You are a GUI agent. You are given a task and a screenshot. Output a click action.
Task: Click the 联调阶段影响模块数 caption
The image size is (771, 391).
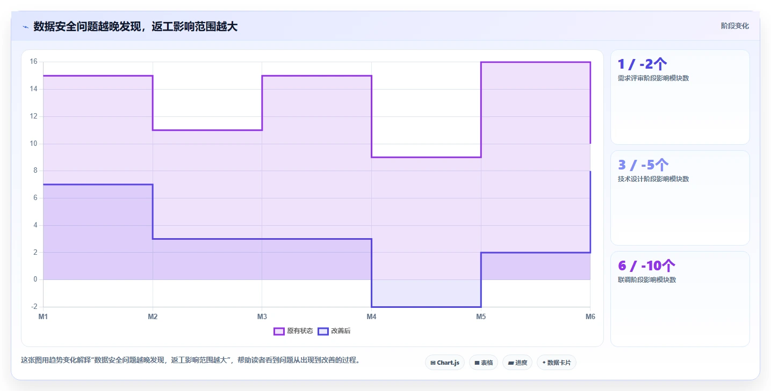tap(647, 279)
